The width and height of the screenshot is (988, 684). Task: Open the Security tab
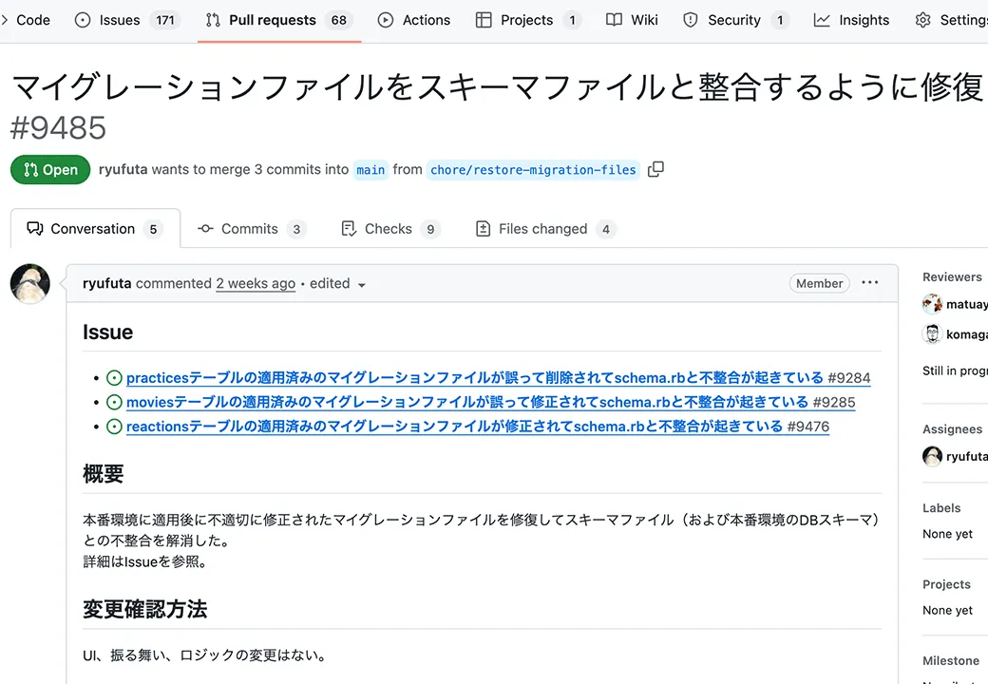(x=735, y=20)
